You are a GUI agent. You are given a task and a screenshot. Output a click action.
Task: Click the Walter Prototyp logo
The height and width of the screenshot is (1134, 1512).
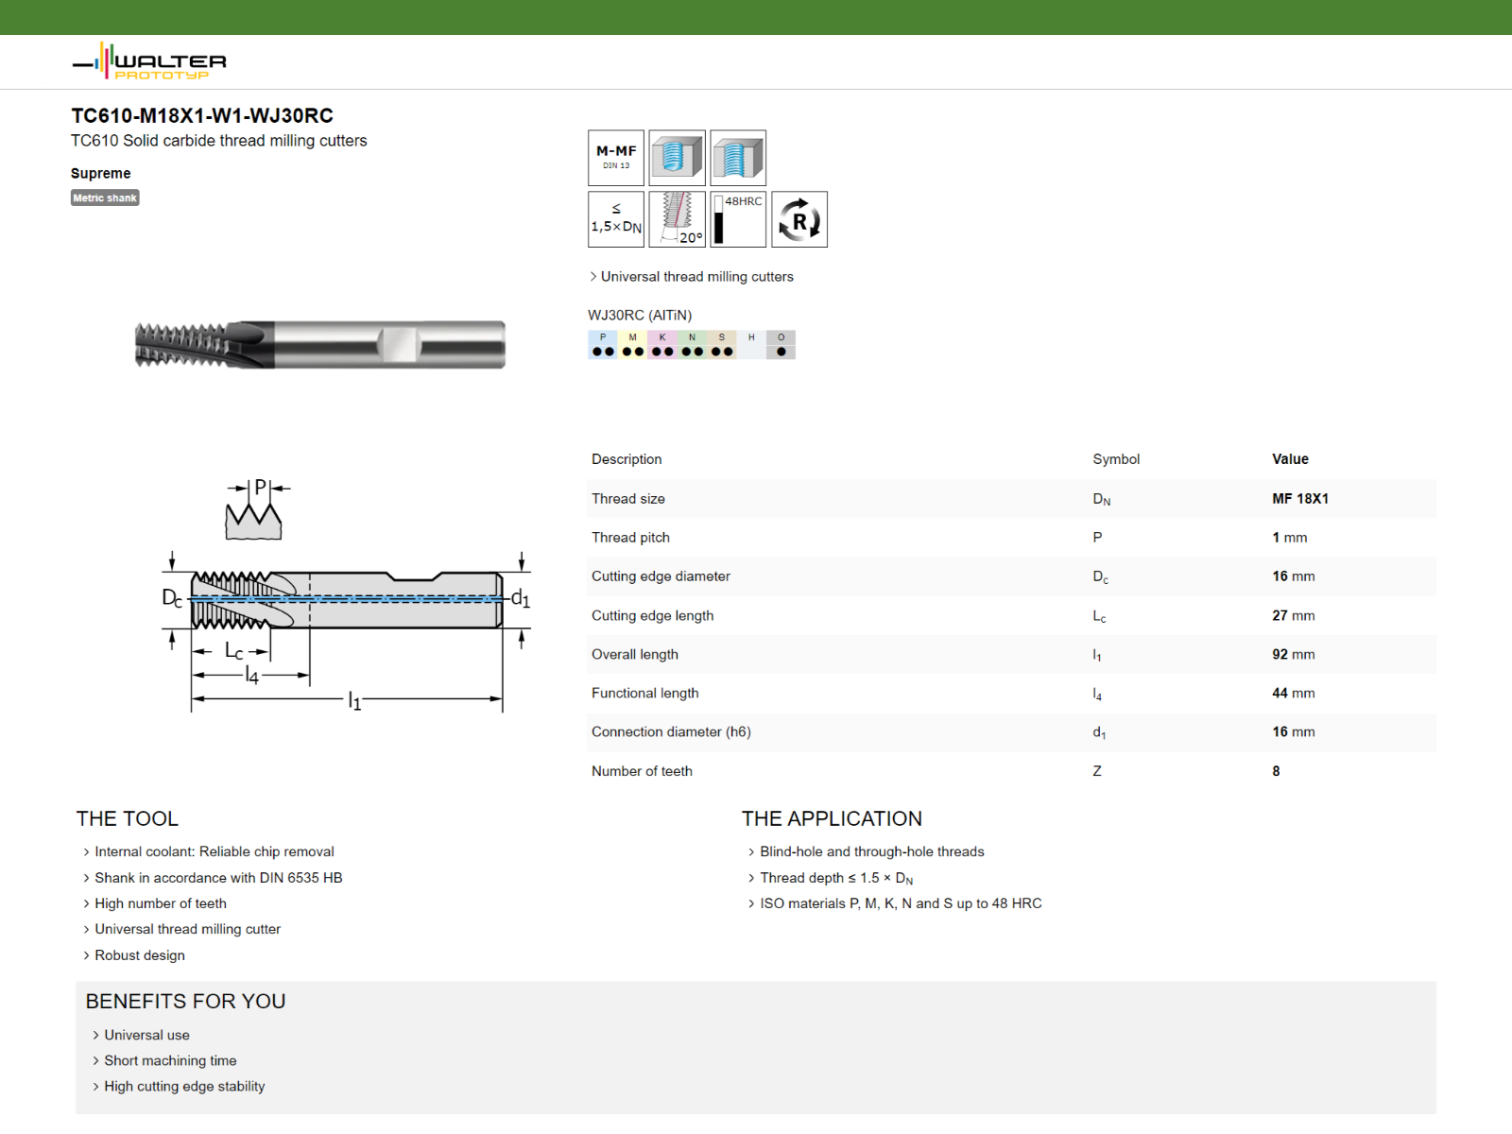tap(149, 61)
